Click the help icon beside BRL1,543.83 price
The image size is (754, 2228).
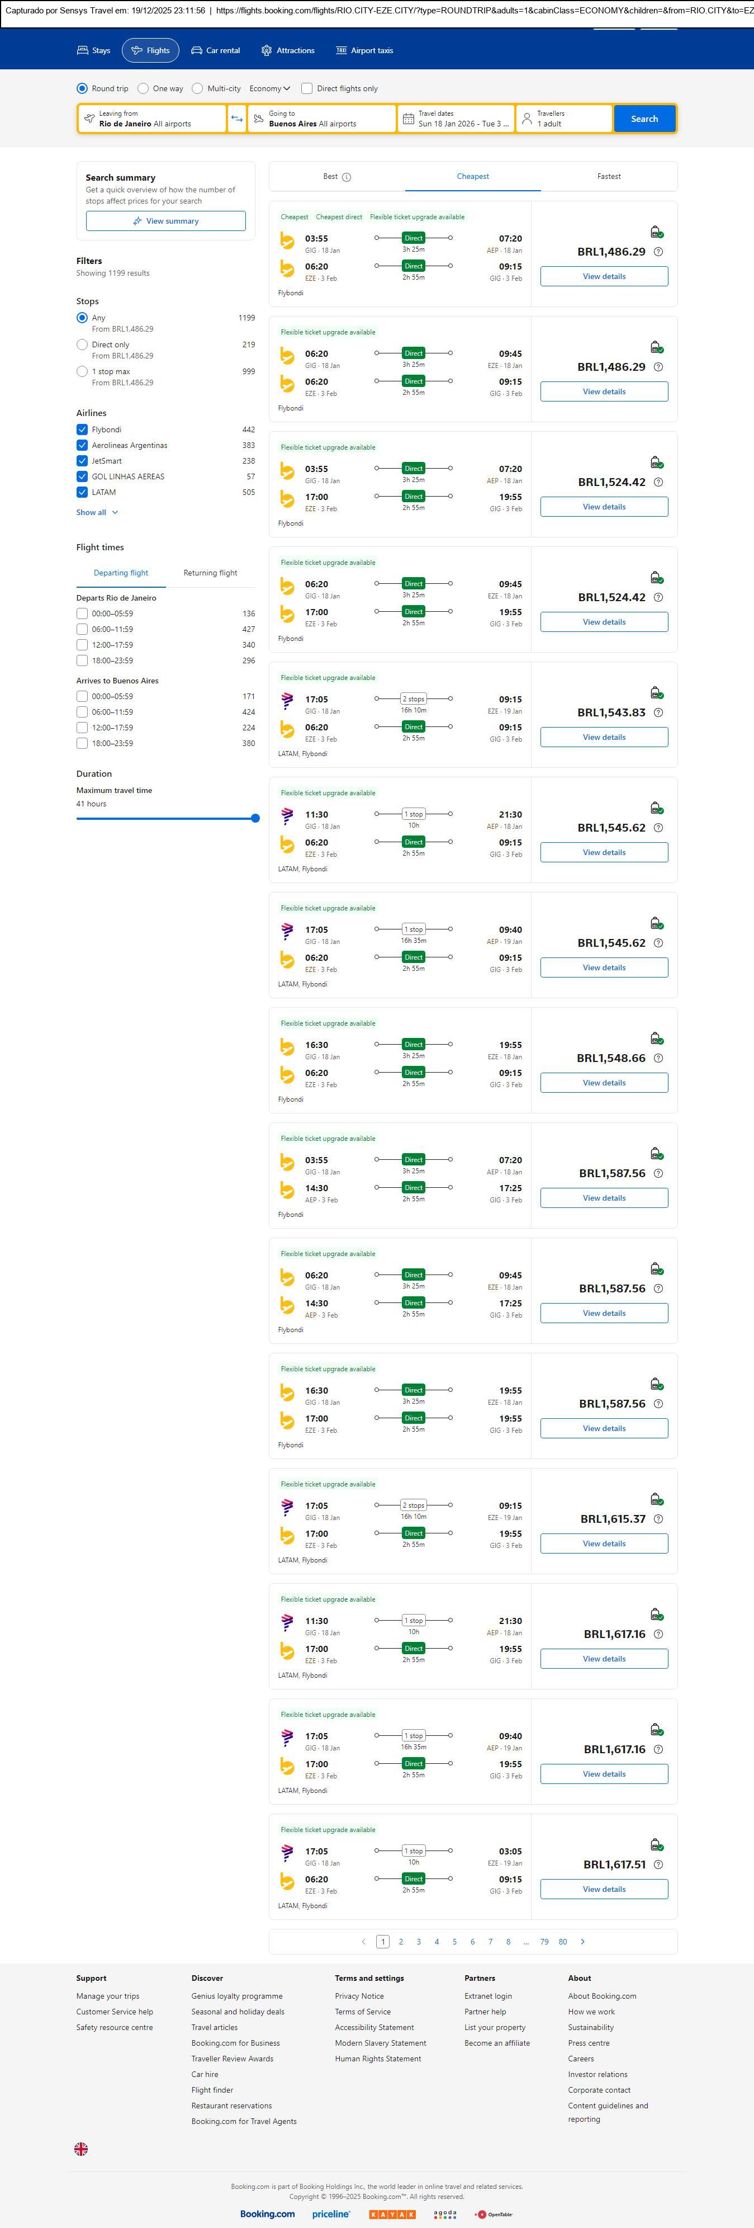658,712
